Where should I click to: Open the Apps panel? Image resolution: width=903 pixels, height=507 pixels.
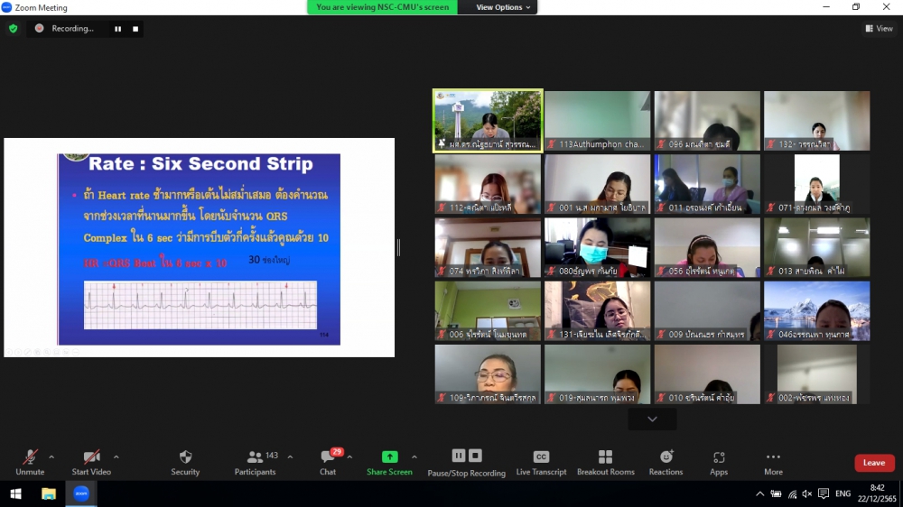(719, 462)
